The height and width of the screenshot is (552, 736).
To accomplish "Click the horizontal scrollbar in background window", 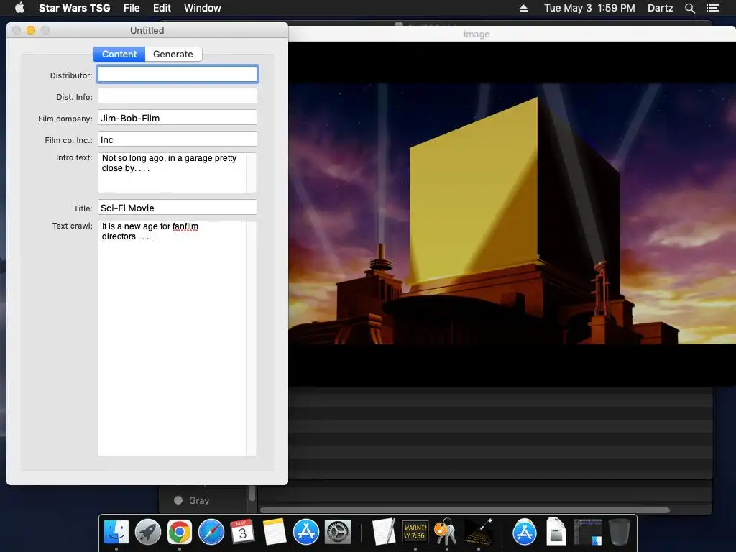I will pos(465,510).
